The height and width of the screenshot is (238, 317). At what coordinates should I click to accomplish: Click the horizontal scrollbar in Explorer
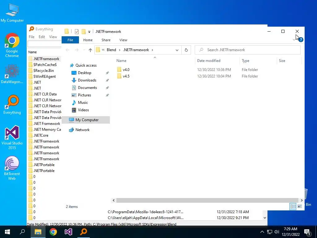point(207,201)
